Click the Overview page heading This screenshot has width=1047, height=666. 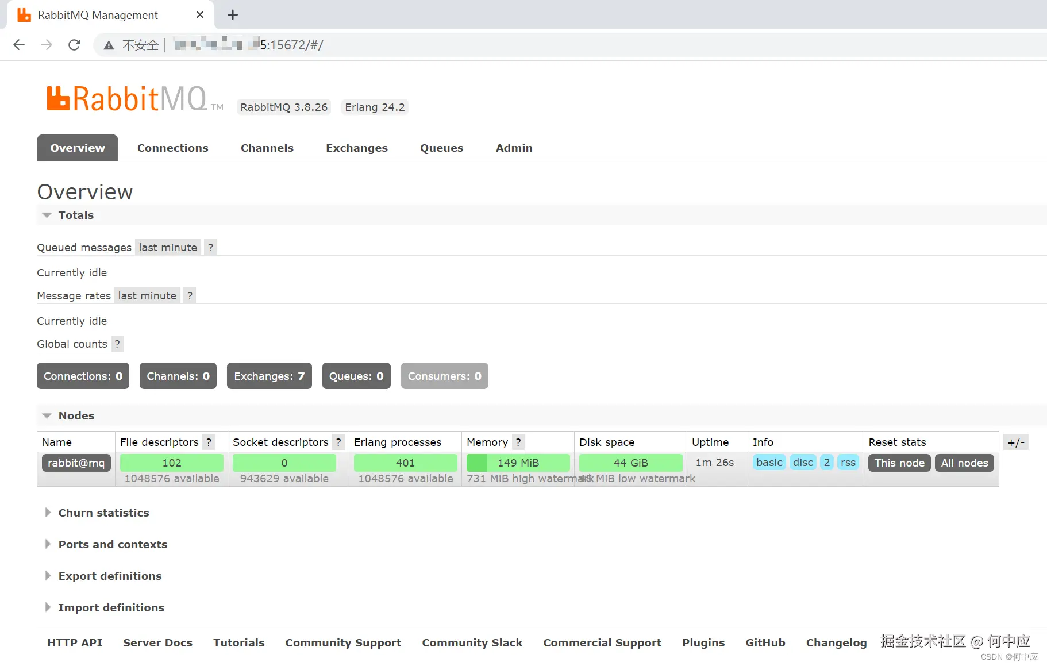85,192
